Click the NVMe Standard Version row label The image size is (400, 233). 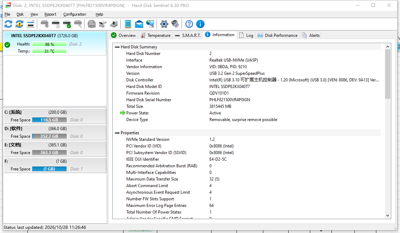tap(148, 139)
